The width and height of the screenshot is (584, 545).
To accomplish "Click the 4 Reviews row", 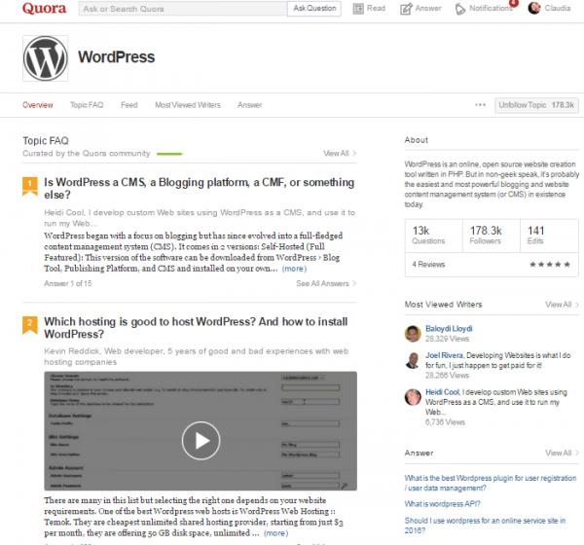I will click(x=492, y=265).
